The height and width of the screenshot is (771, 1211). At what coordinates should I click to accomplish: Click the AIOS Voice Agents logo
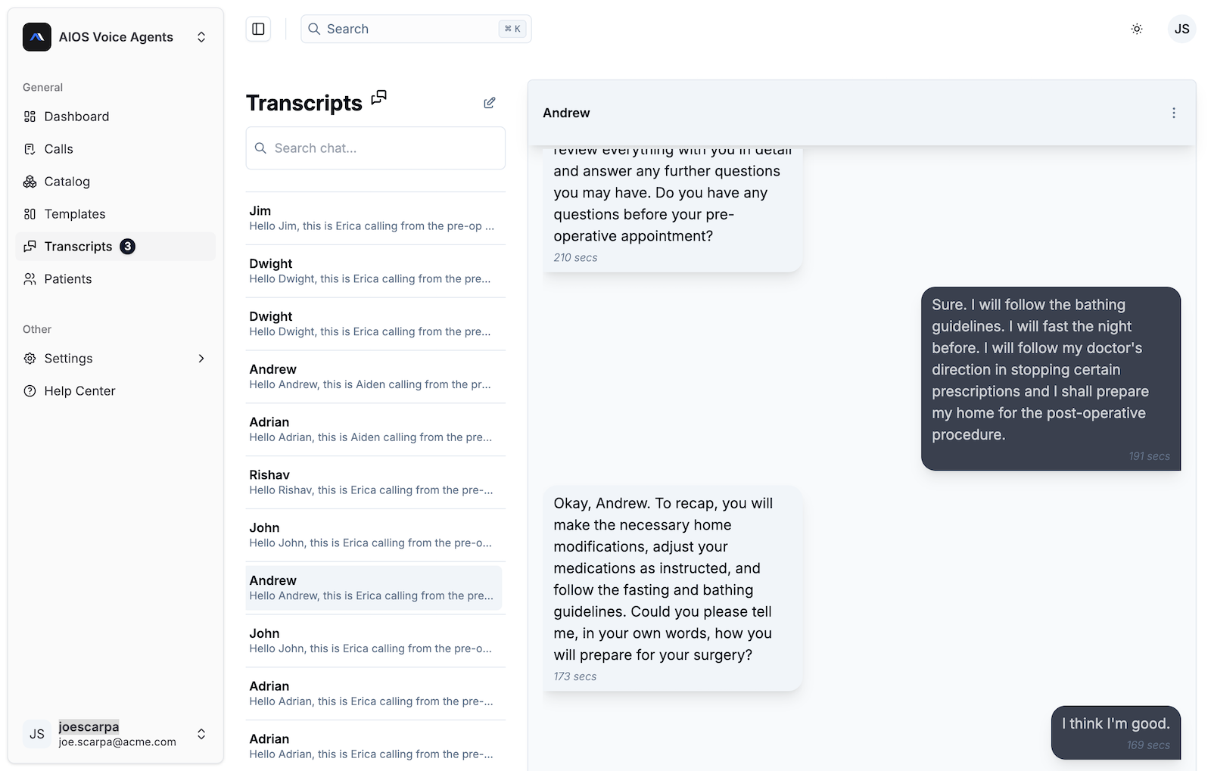click(37, 37)
